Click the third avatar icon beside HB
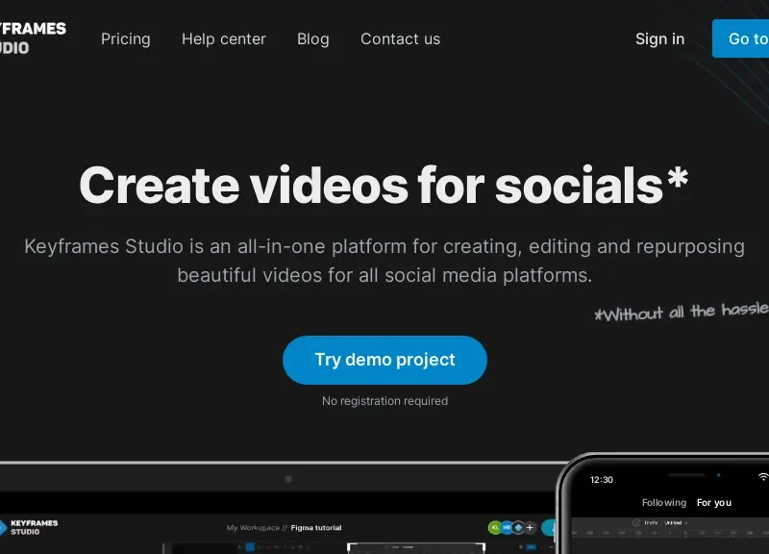769x554 pixels. [518, 527]
